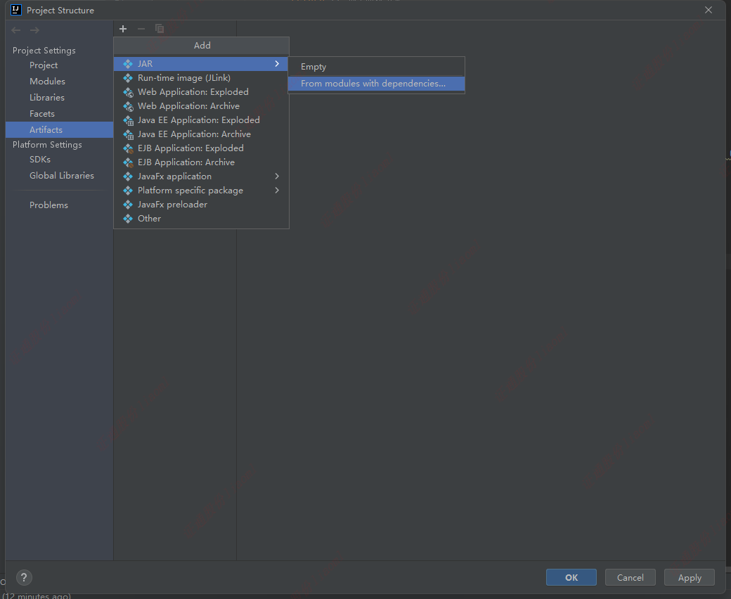Expand the JAR submenu arrow
Viewport: 731px width, 599px height.
click(x=277, y=64)
